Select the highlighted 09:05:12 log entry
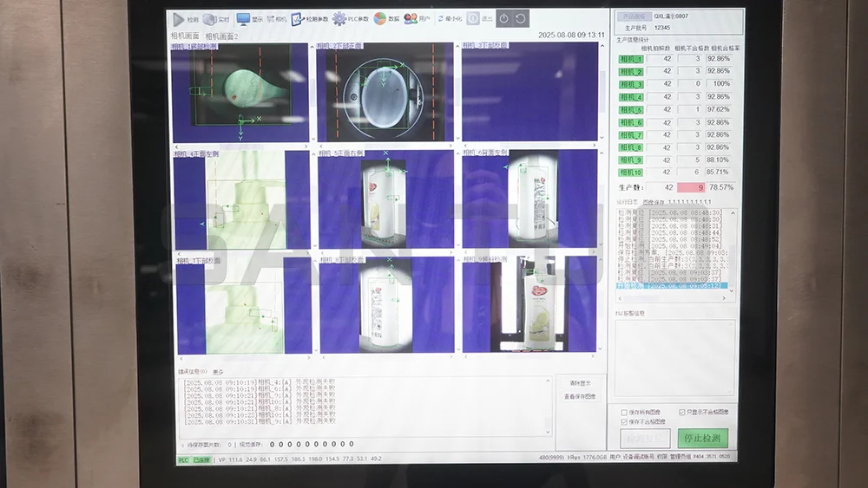 [x=672, y=286]
